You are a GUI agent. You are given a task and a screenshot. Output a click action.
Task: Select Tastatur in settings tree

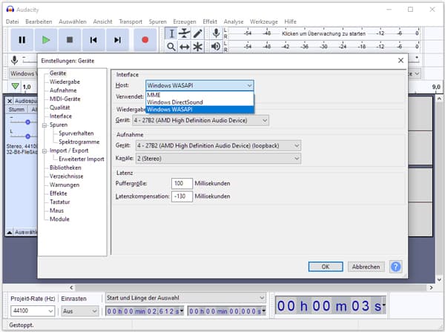coord(59,202)
